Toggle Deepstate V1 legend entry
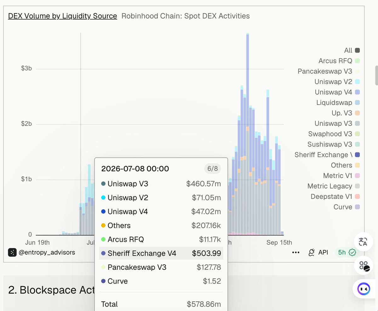The image size is (378, 311). click(335, 196)
